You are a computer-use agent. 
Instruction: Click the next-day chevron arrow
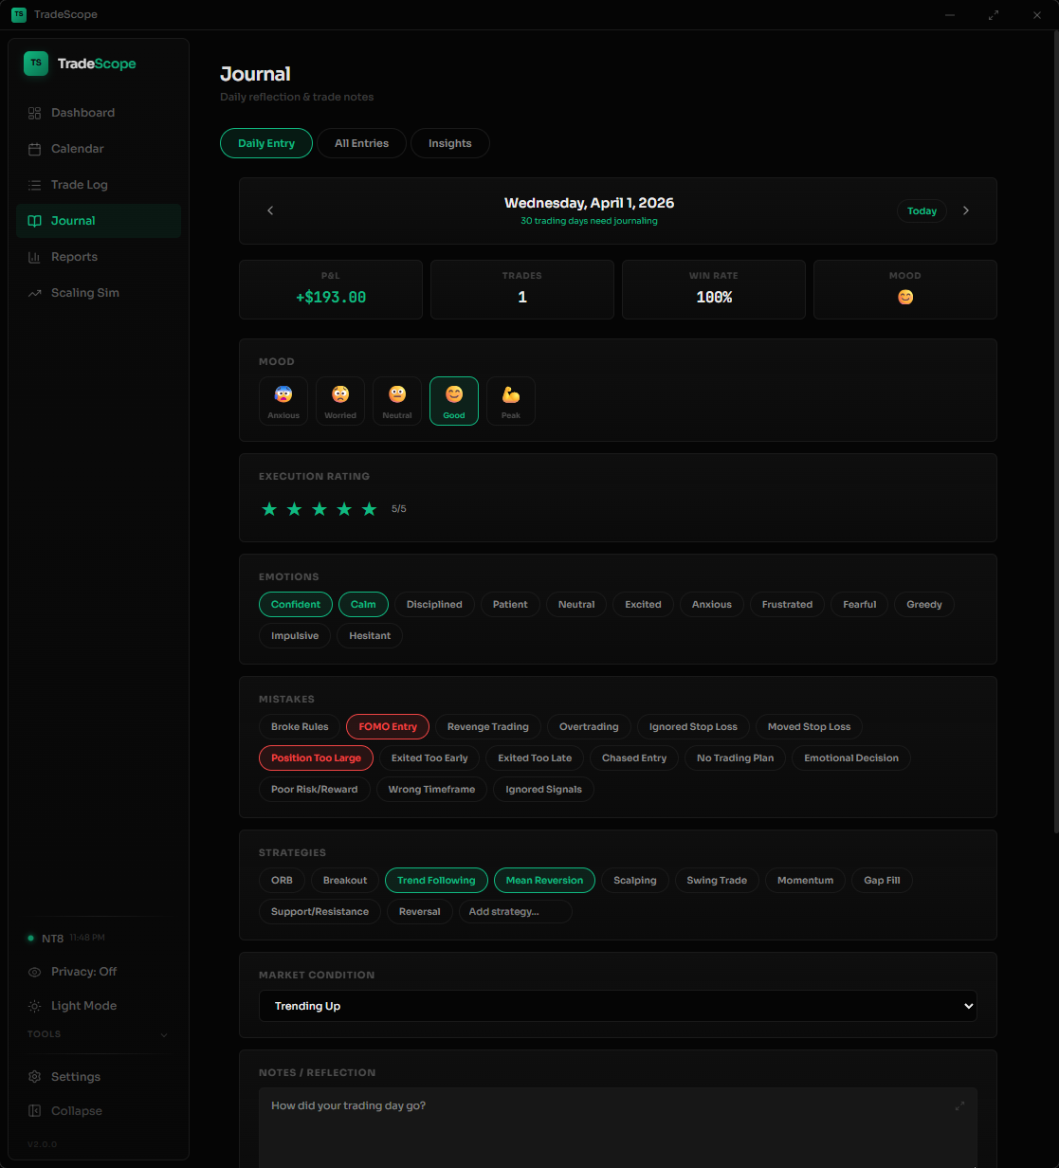[966, 210]
